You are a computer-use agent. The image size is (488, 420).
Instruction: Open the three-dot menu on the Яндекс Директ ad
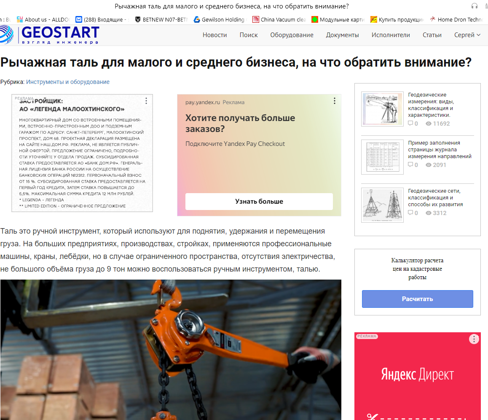(x=474, y=339)
